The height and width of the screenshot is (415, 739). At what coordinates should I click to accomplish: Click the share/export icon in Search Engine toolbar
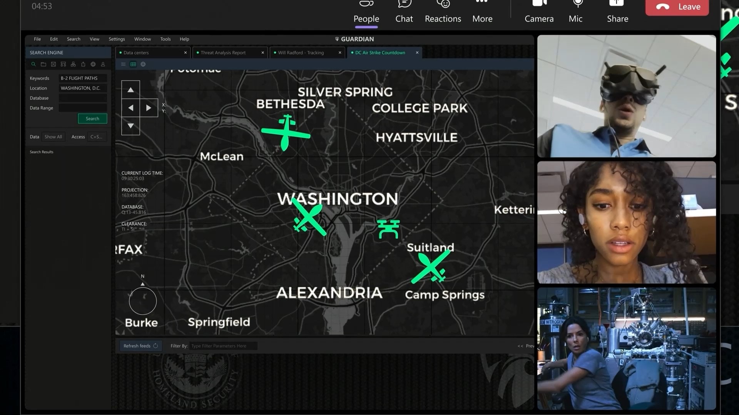click(83, 64)
